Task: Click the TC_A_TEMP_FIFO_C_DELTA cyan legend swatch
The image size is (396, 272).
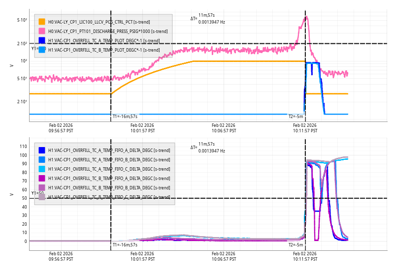Action: (x=42, y=169)
